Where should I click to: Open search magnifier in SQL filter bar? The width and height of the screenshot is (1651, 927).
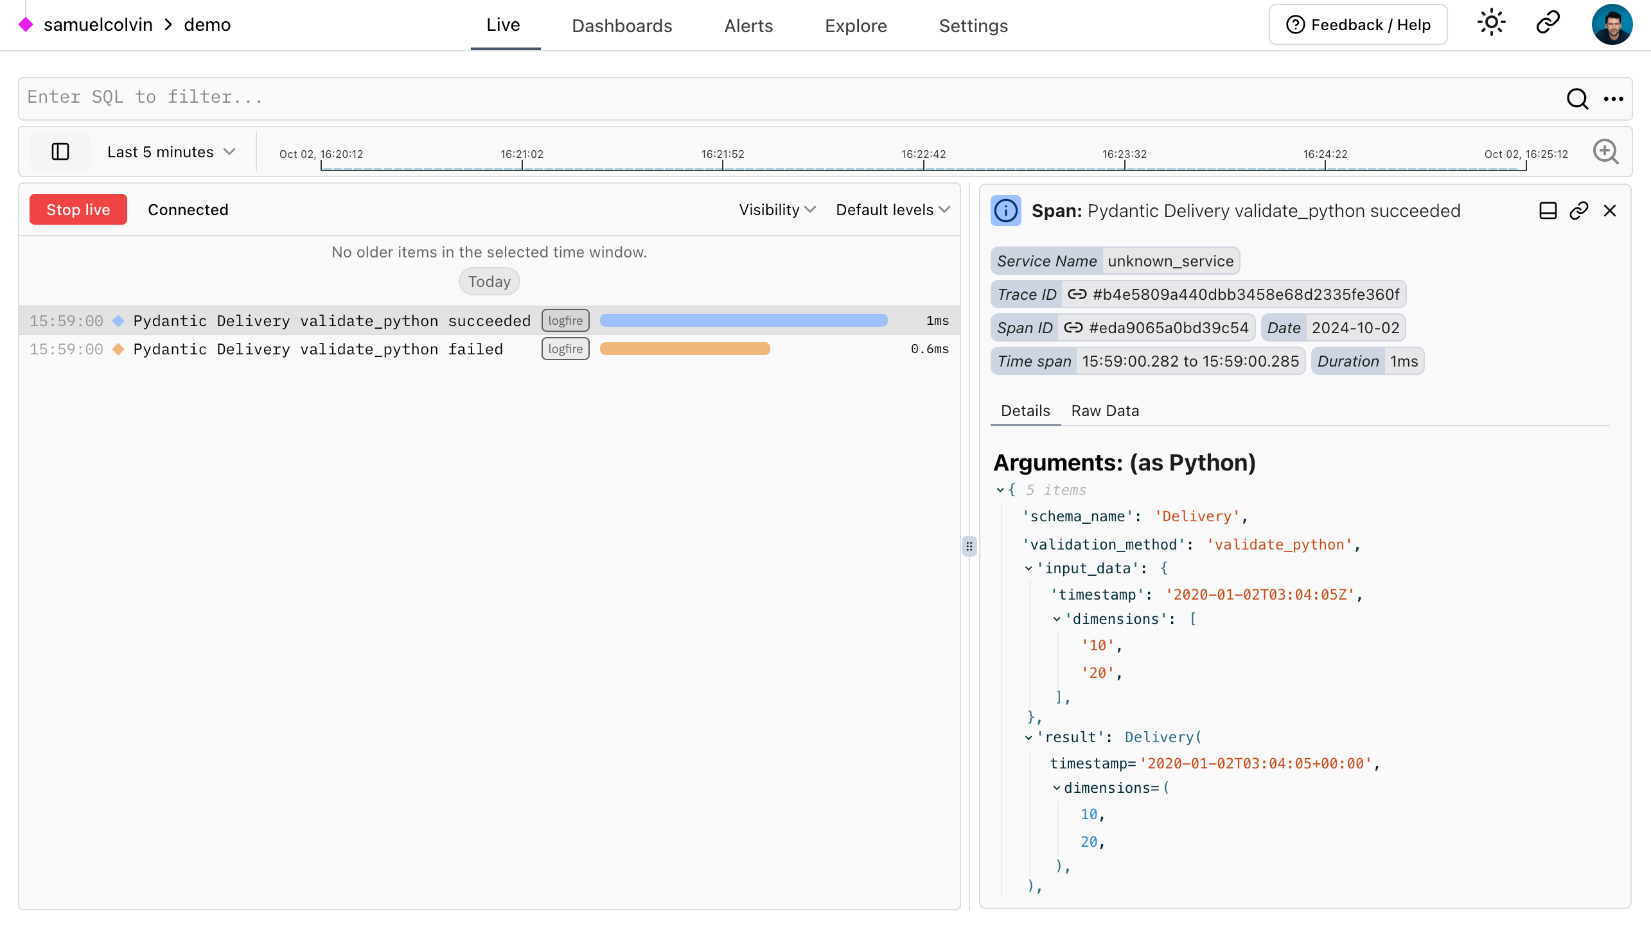click(x=1577, y=99)
